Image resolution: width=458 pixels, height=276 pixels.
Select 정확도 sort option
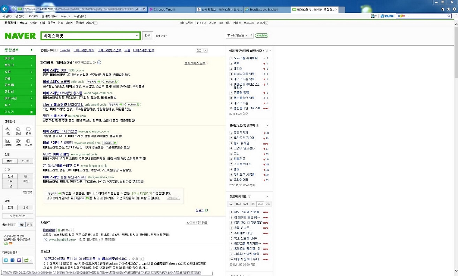pos(10,161)
